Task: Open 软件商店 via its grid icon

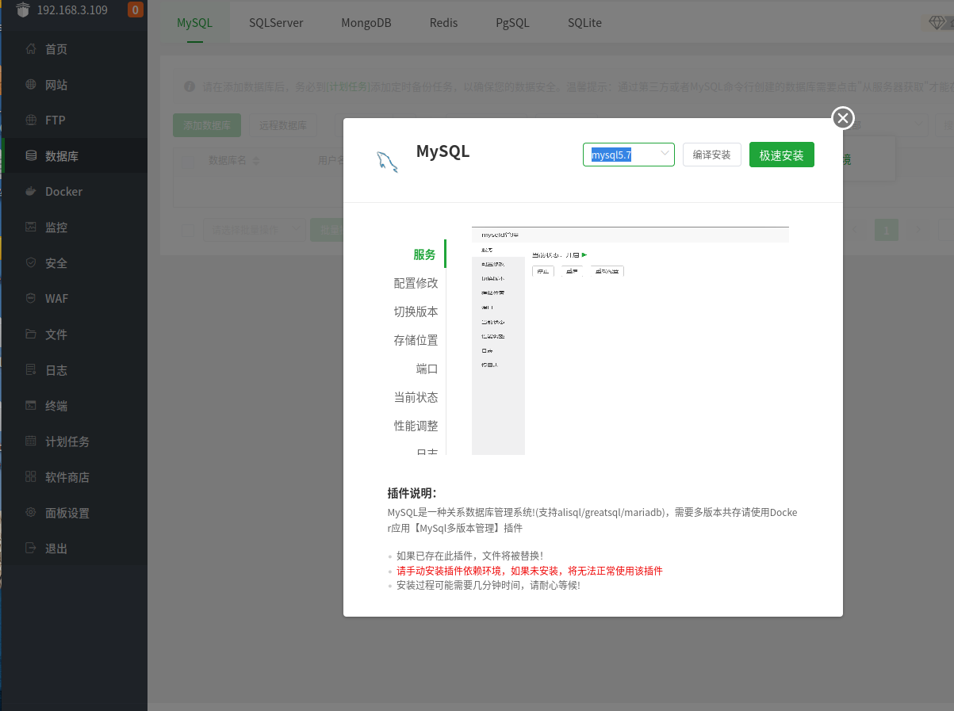Action: pos(31,477)
